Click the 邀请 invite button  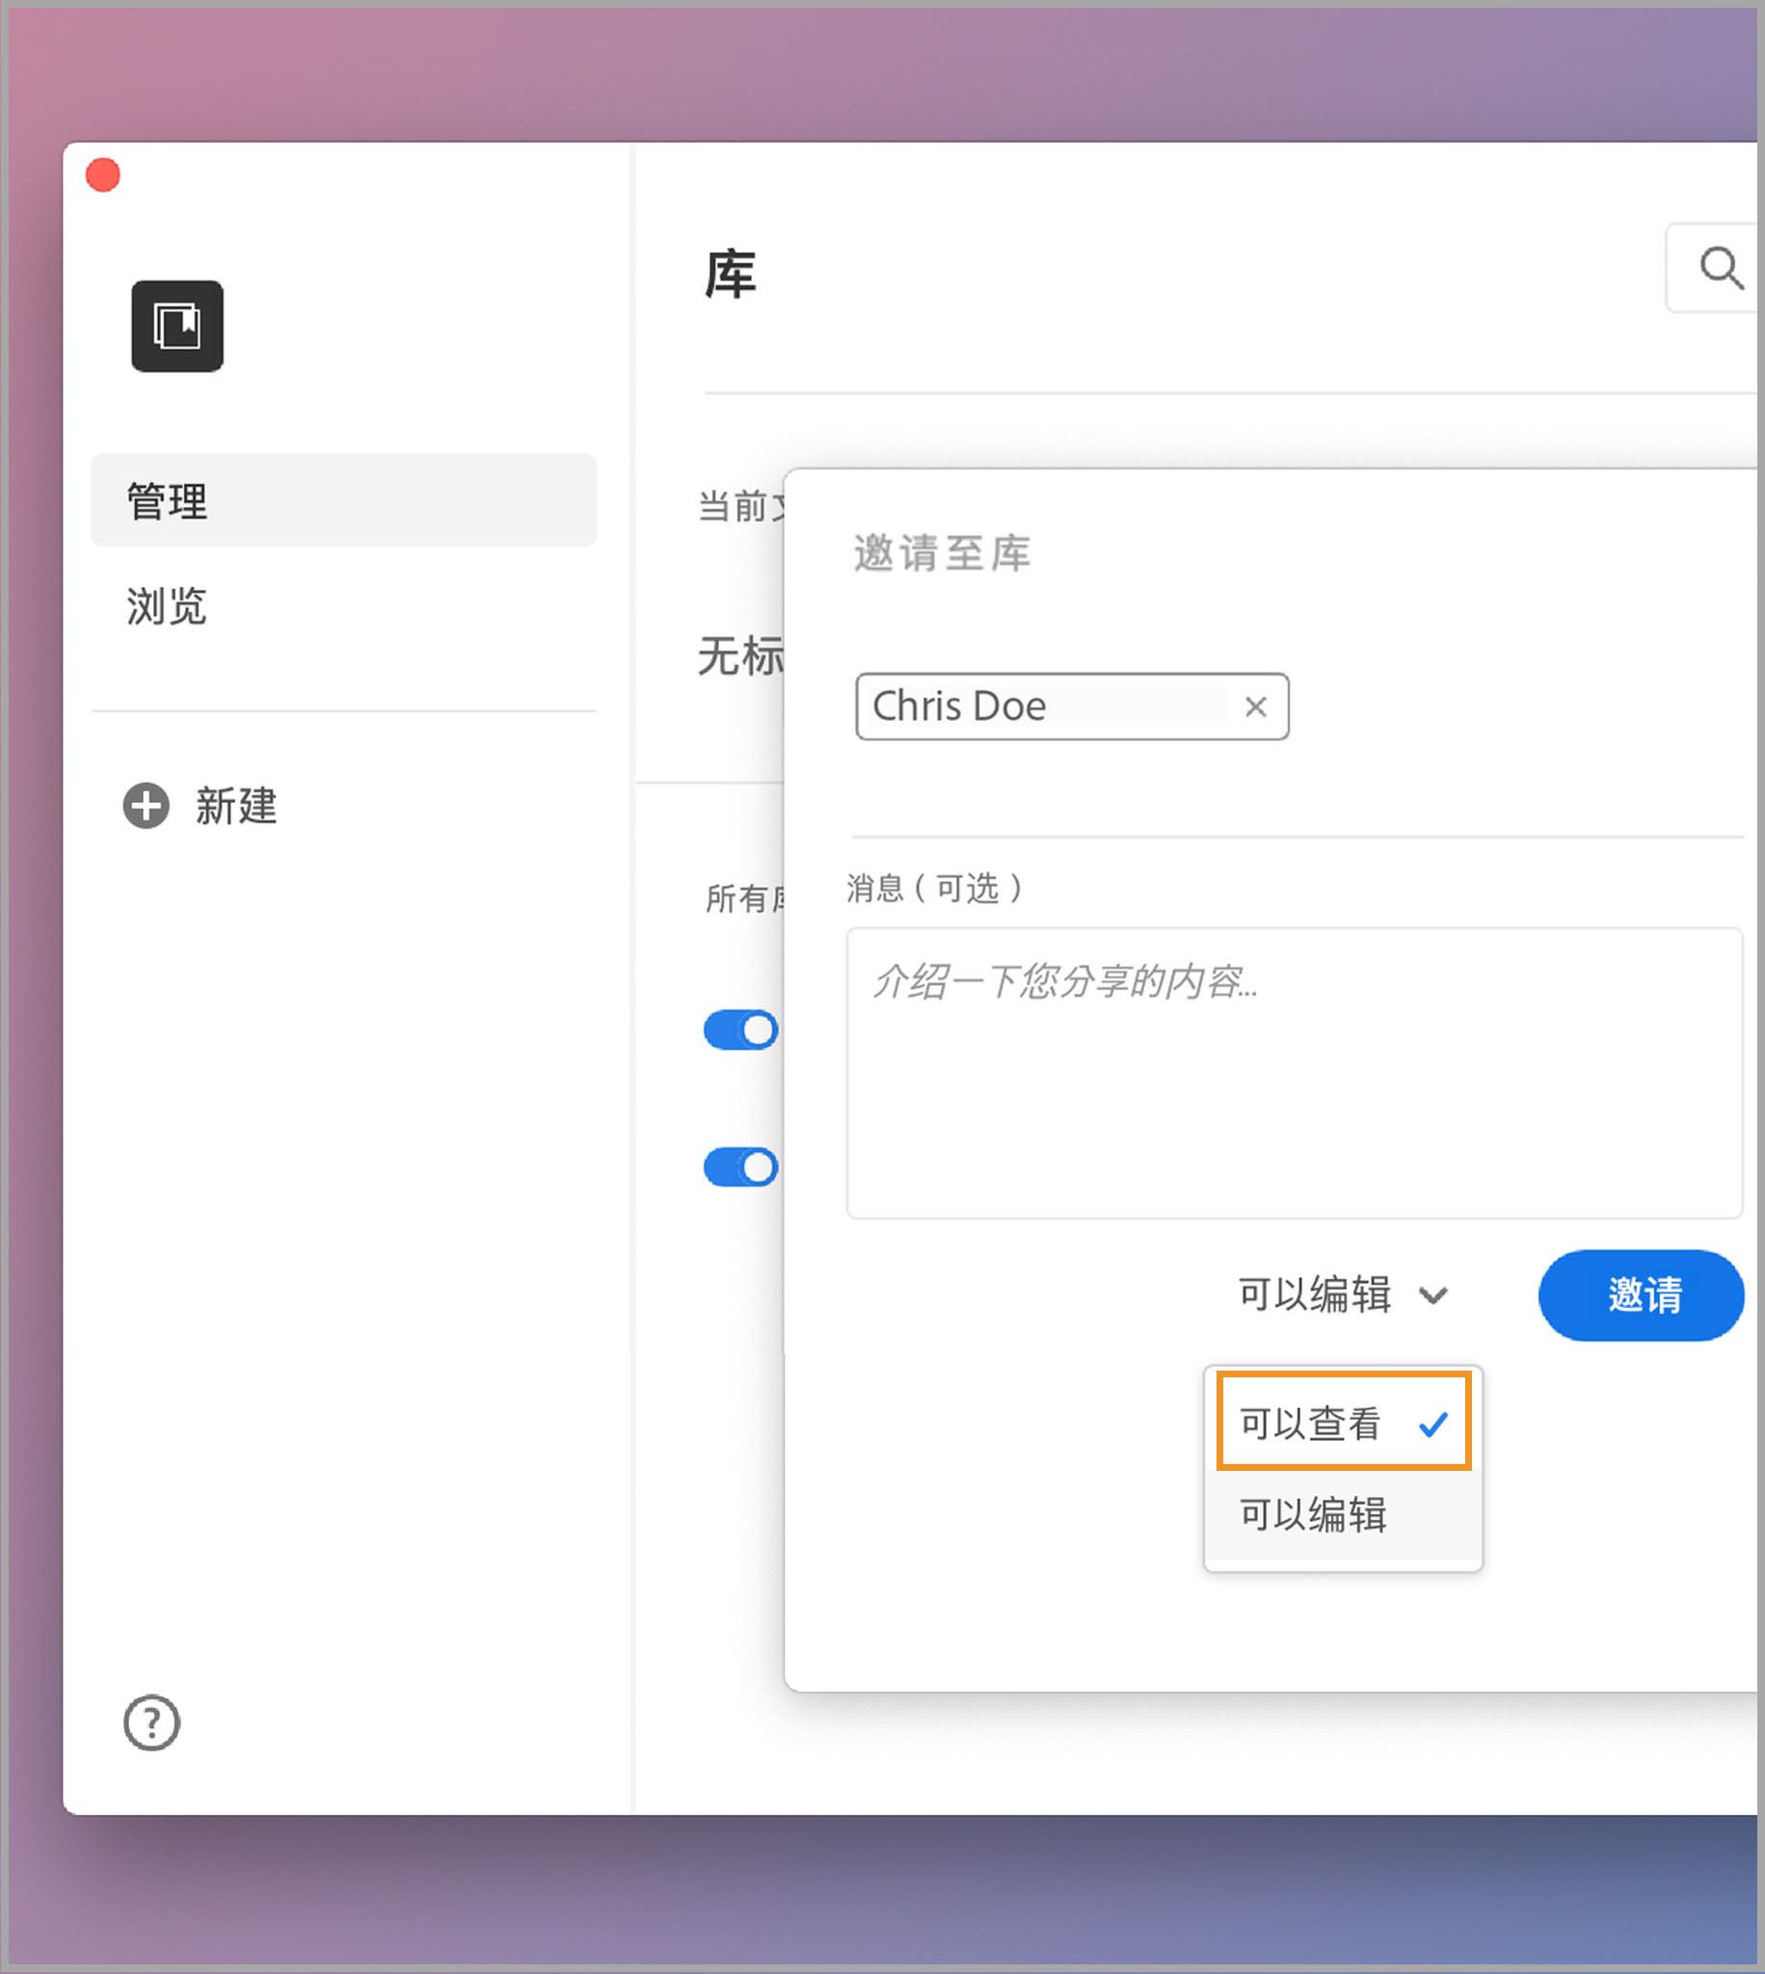tap(1641, 1294)
